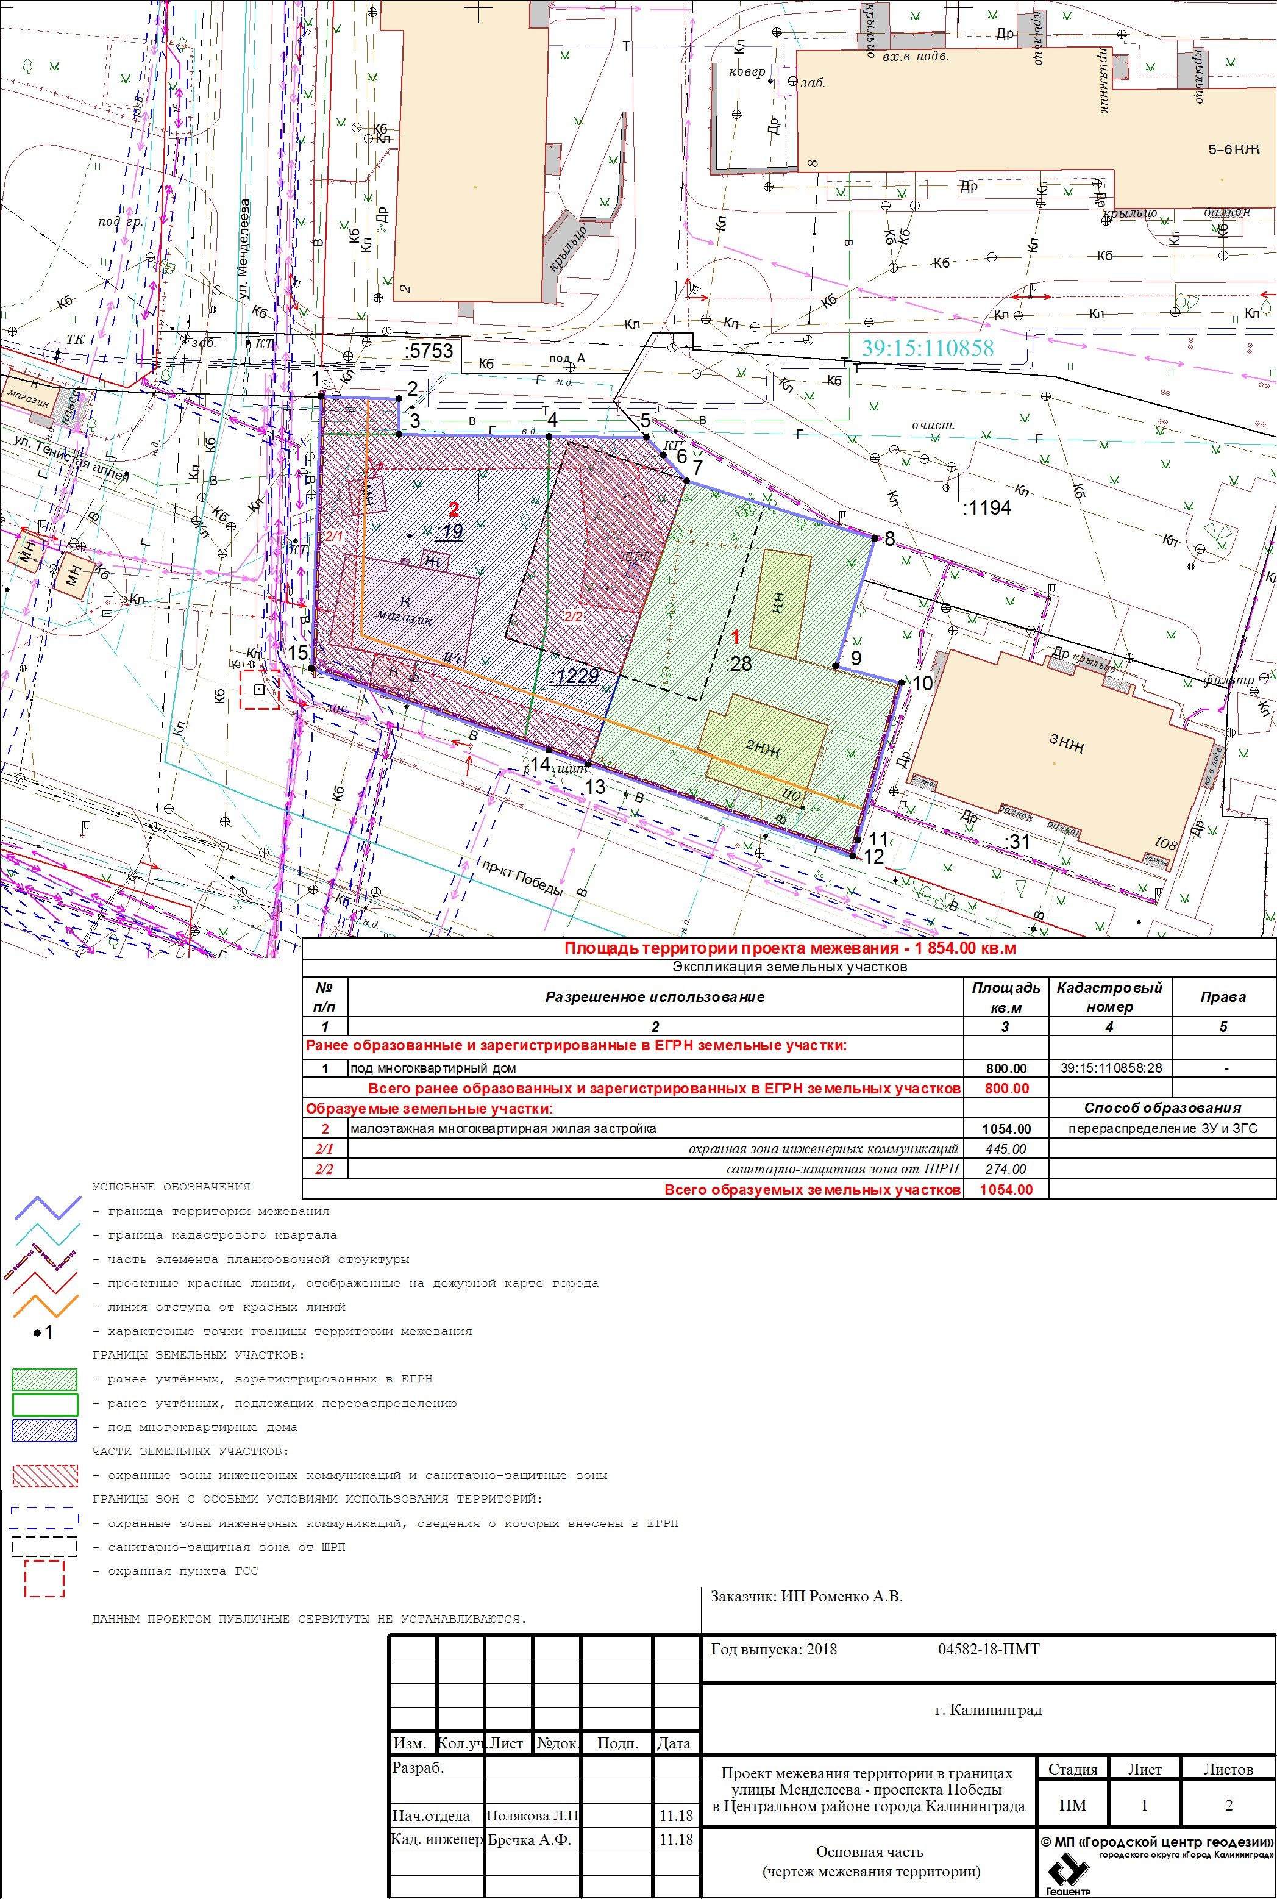
Task: Click the 'Заказчик: ИП Роменко А.В.' text field
Action: point(806,1597)
